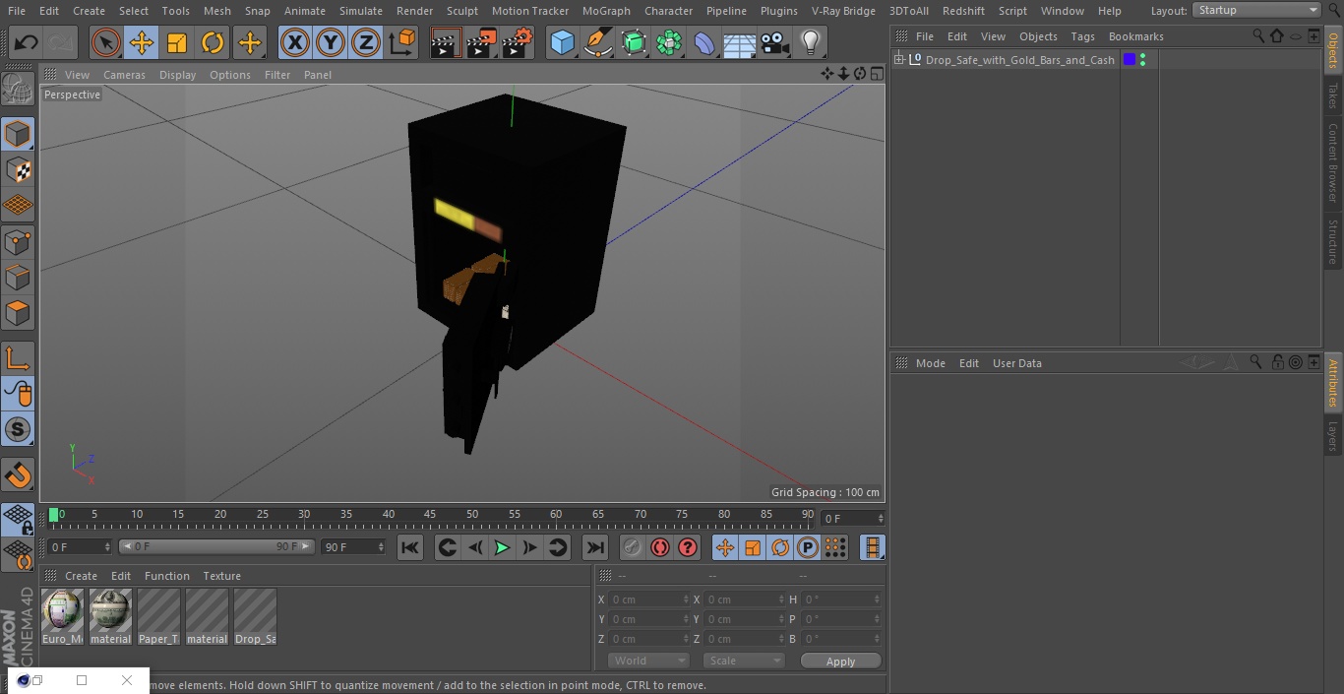Toggle parameter keyframe recording P icon
The height and width of the screenshot is (694, 1344).
click(x=808, y=548)
